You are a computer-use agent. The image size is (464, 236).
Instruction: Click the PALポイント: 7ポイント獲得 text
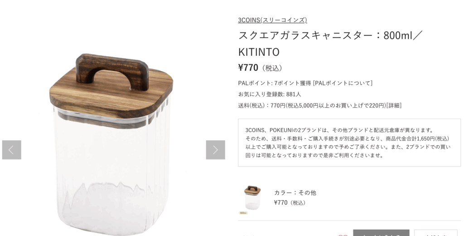tap(275, 83)
